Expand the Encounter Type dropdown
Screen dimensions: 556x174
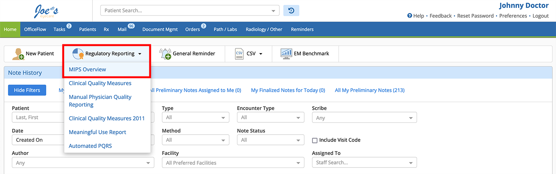[270, 117]
